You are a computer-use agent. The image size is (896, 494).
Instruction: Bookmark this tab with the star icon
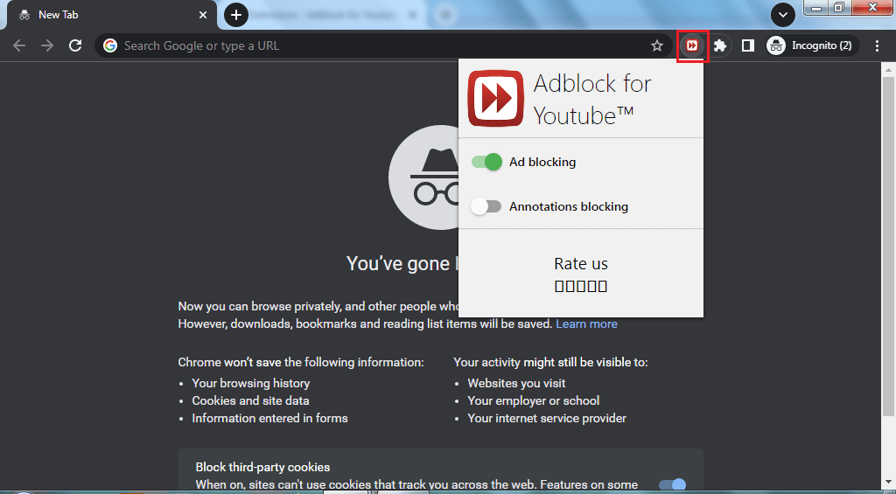pos(656,45)
